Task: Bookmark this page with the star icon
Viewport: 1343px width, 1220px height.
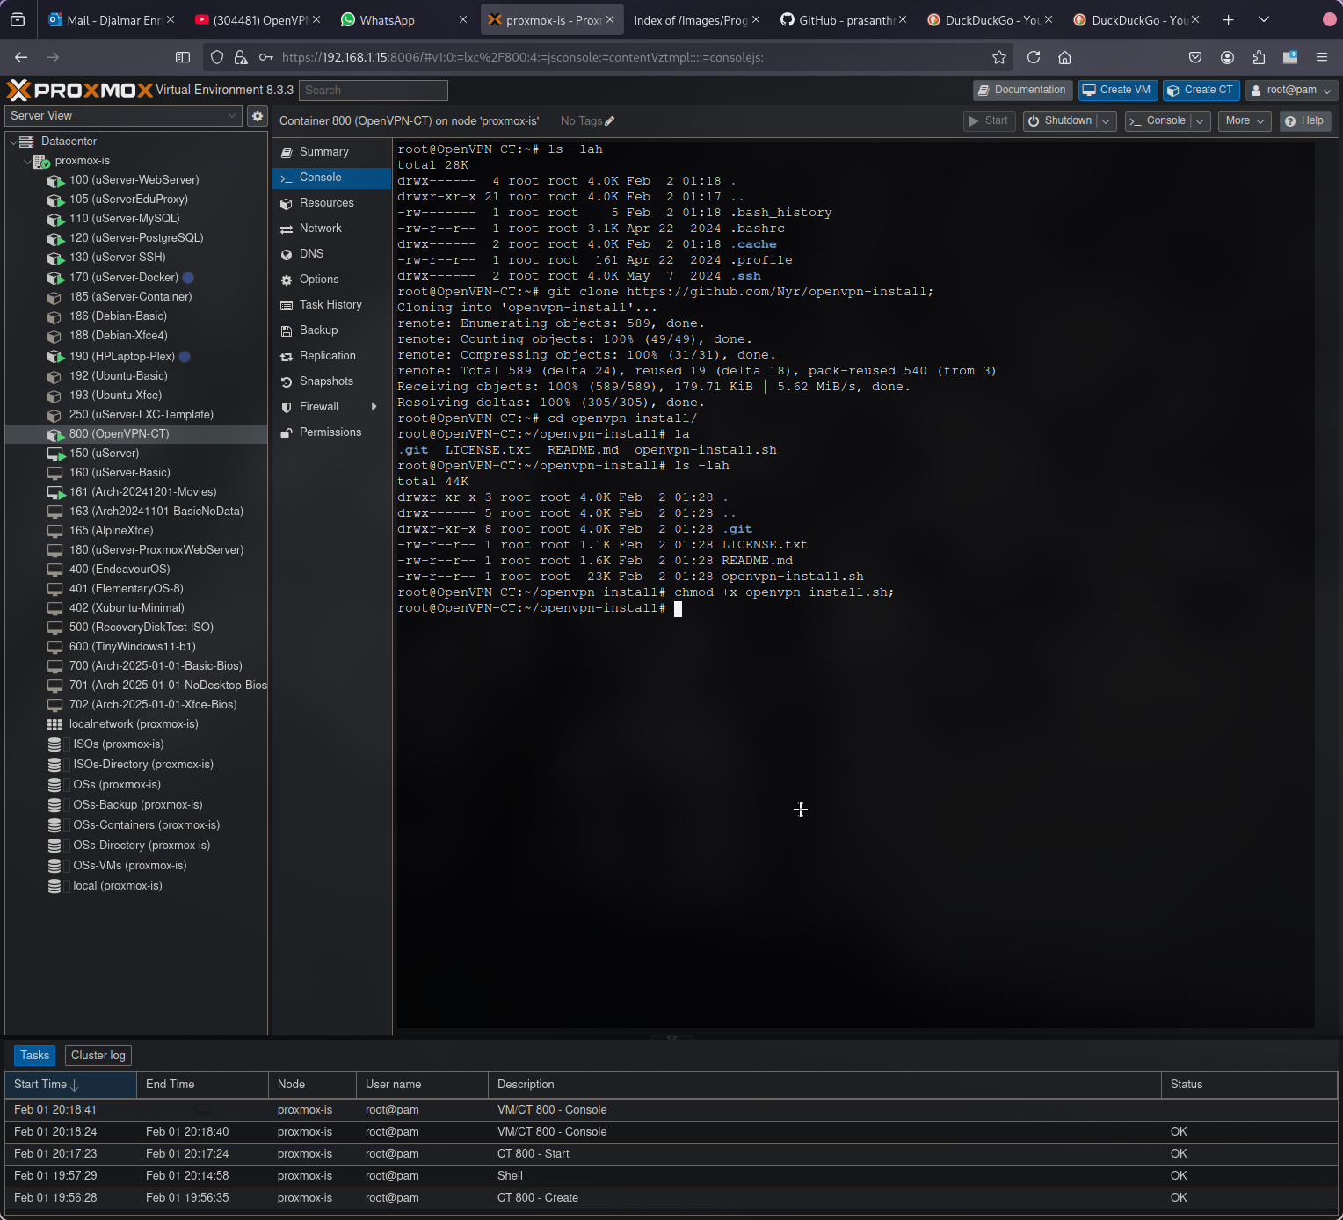Action: pyautogui.click(x=999, y=57)
